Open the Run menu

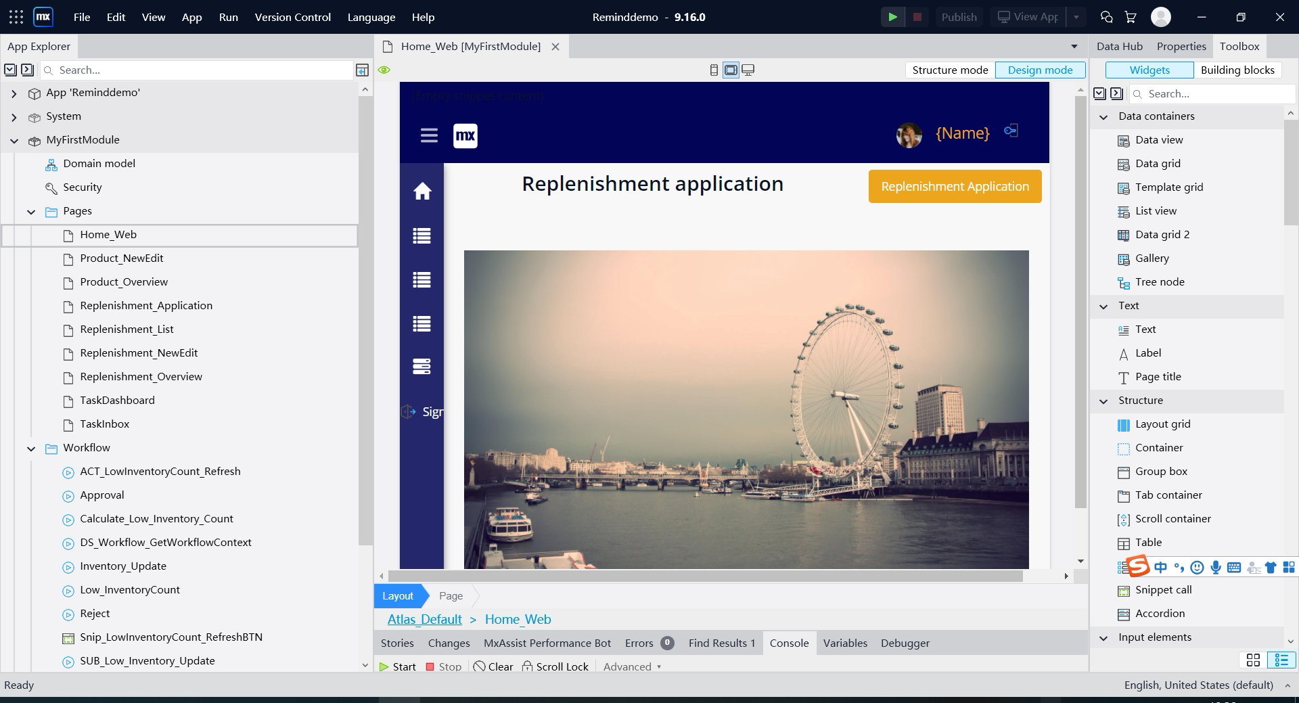[229, 17]
